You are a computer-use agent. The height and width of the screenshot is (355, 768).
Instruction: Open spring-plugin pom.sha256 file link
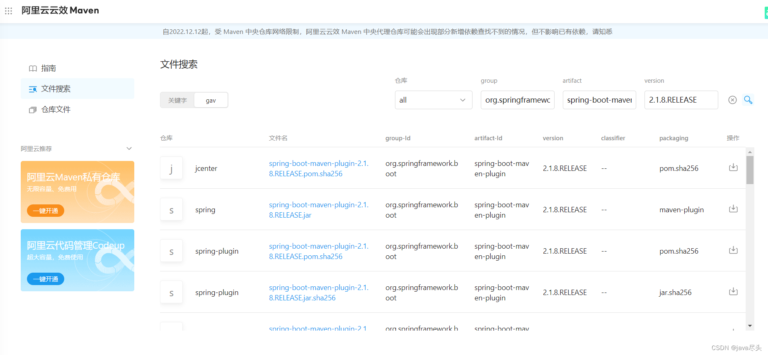[319, 251]
